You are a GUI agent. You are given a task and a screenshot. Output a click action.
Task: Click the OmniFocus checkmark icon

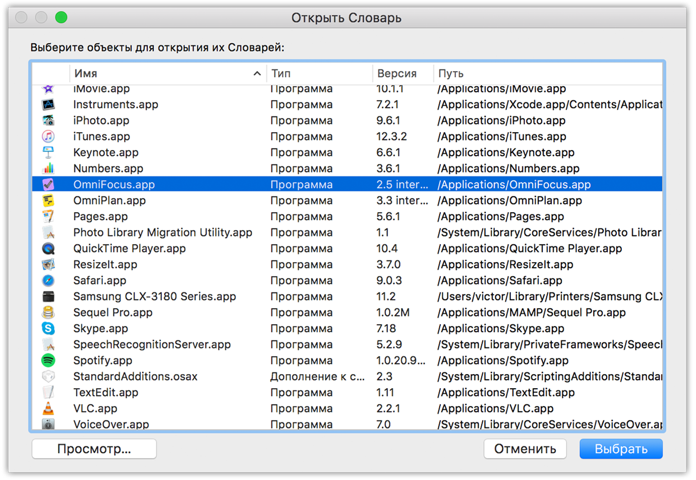pyautogui.click(x=48, y=185)
